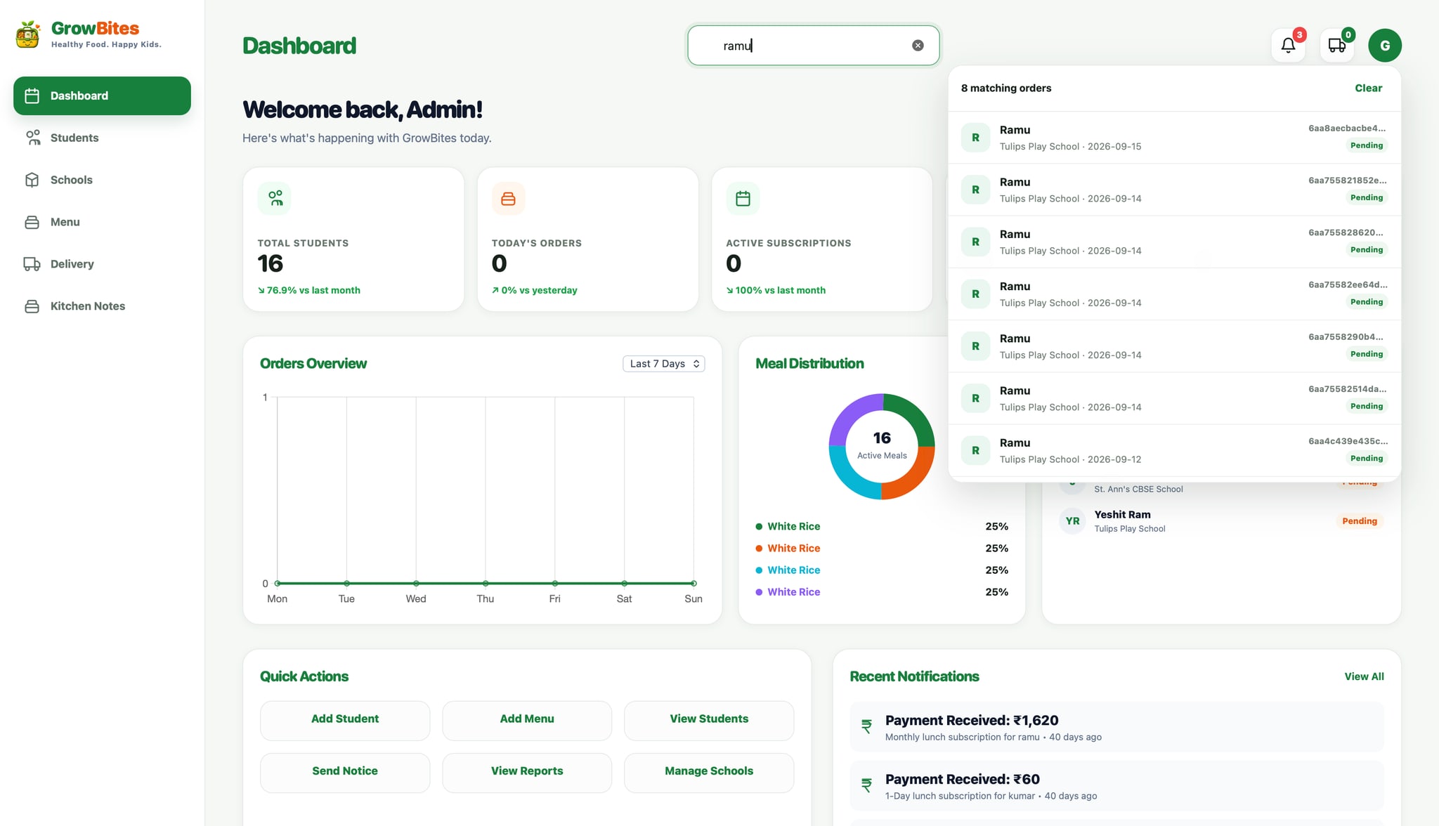Image resolution: width=1439 pixels, height=826 pixels.
Task: Click the green White Rice legend entry
Action: pos(788,526)
